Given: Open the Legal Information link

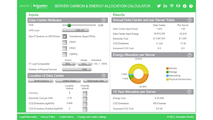Looking at the screenshot, I should click(28, 117).
